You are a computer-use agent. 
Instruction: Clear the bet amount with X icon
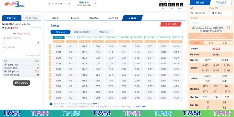coord(38,42)
